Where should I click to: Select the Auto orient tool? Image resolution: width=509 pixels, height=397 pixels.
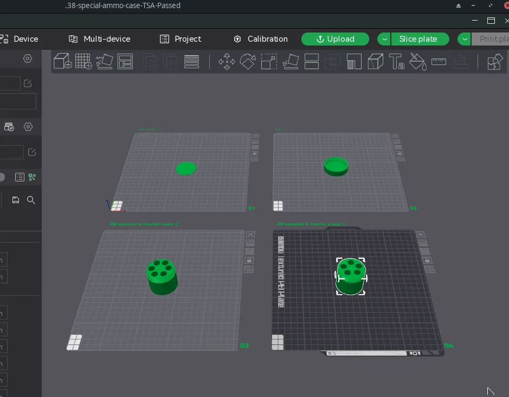point(104,61)
